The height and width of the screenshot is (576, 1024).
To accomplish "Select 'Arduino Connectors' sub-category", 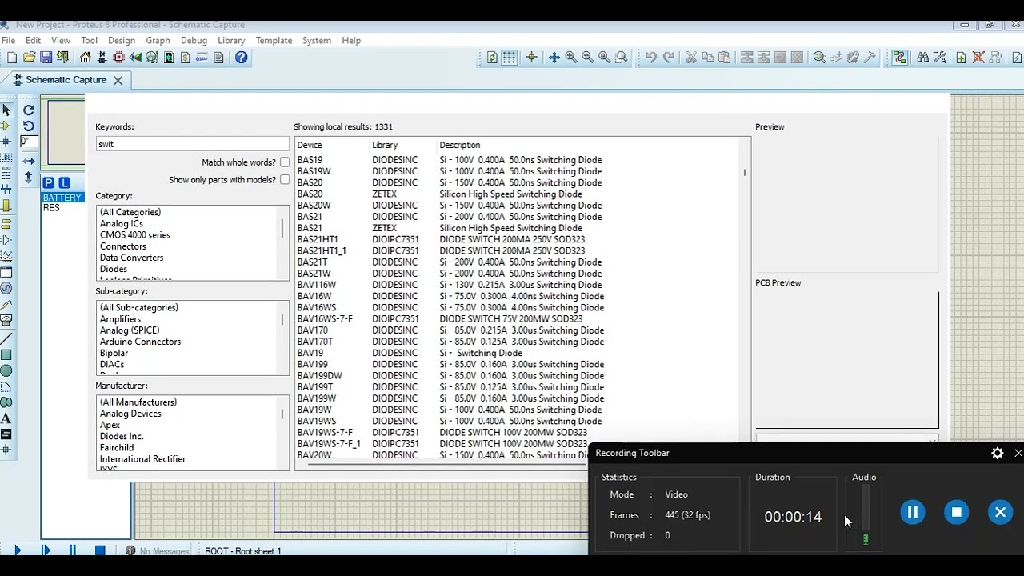I will [x=140, y=342].
